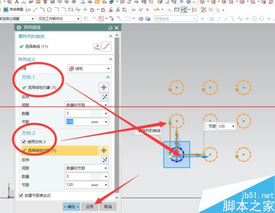Click Direction 1 reverse direction icon
The height and width of the screenshot is (213, 275).
coord(105,97)
